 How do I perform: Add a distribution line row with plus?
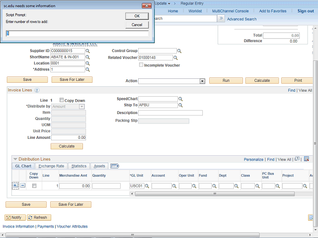15,185
